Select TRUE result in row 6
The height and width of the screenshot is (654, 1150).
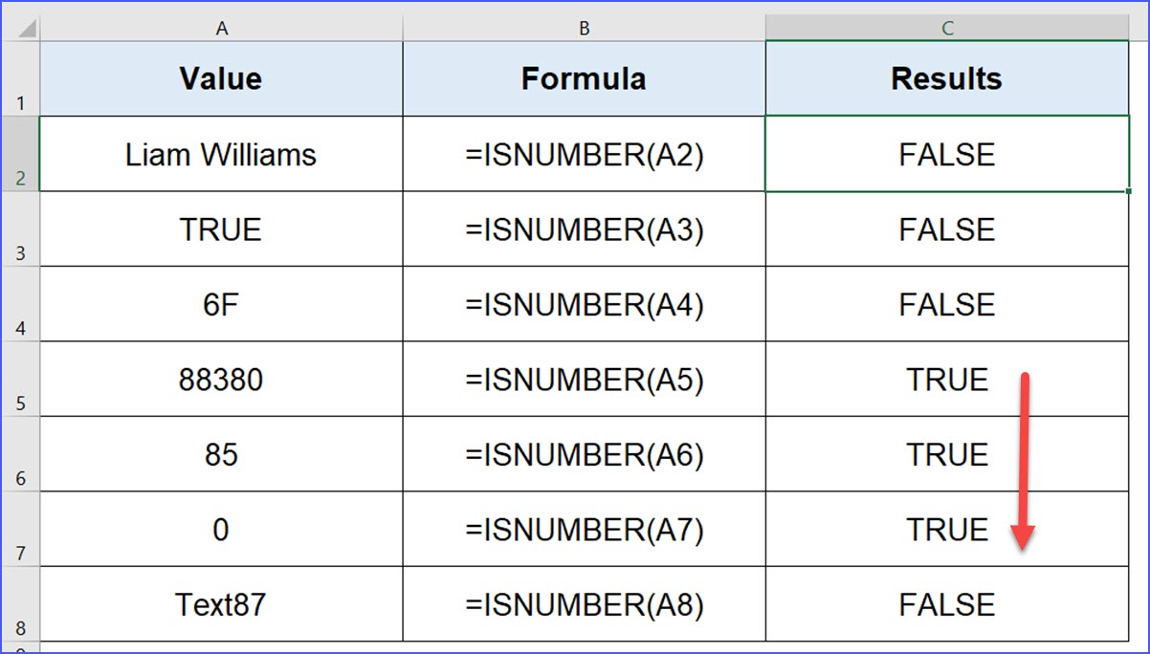[947, 455]
